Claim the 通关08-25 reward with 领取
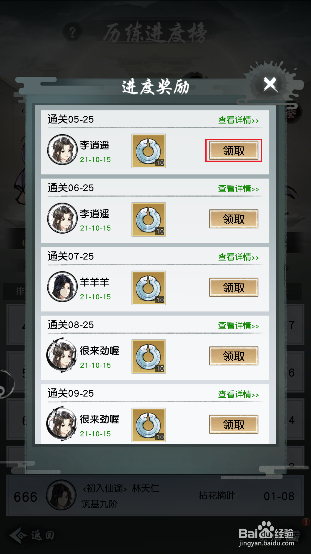Viewport: 311px width, 554px height. [234, 356]
